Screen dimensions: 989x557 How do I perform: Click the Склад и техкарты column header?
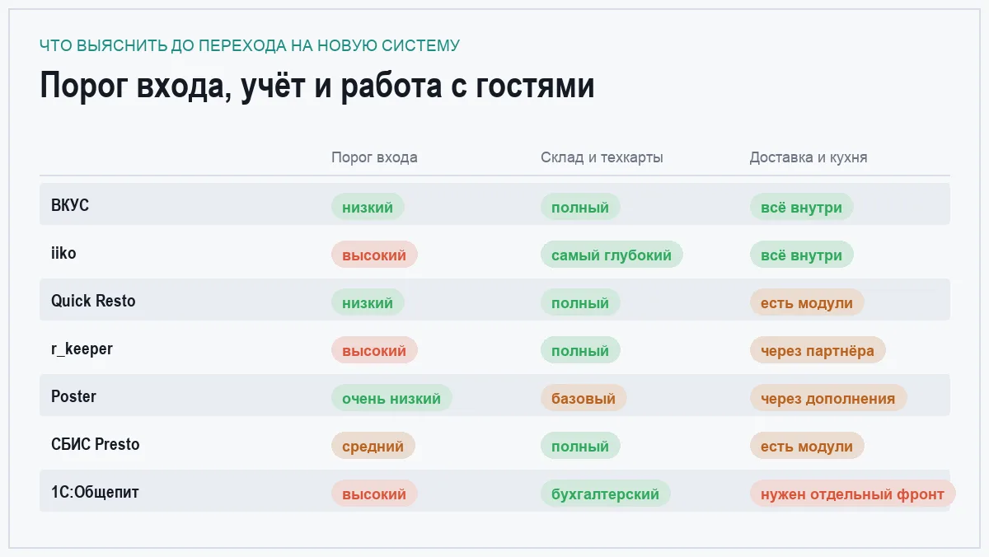602,157
